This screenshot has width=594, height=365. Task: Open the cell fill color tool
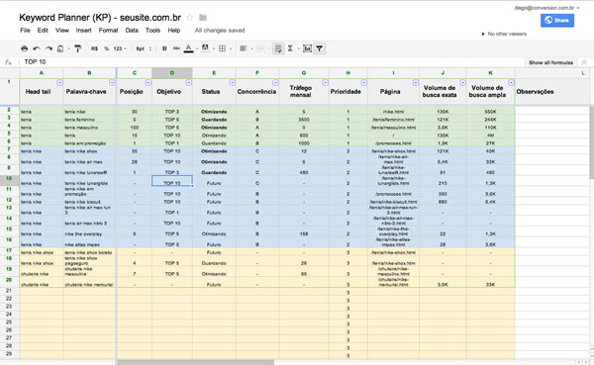pyautogui.click(x=205, y=48)
